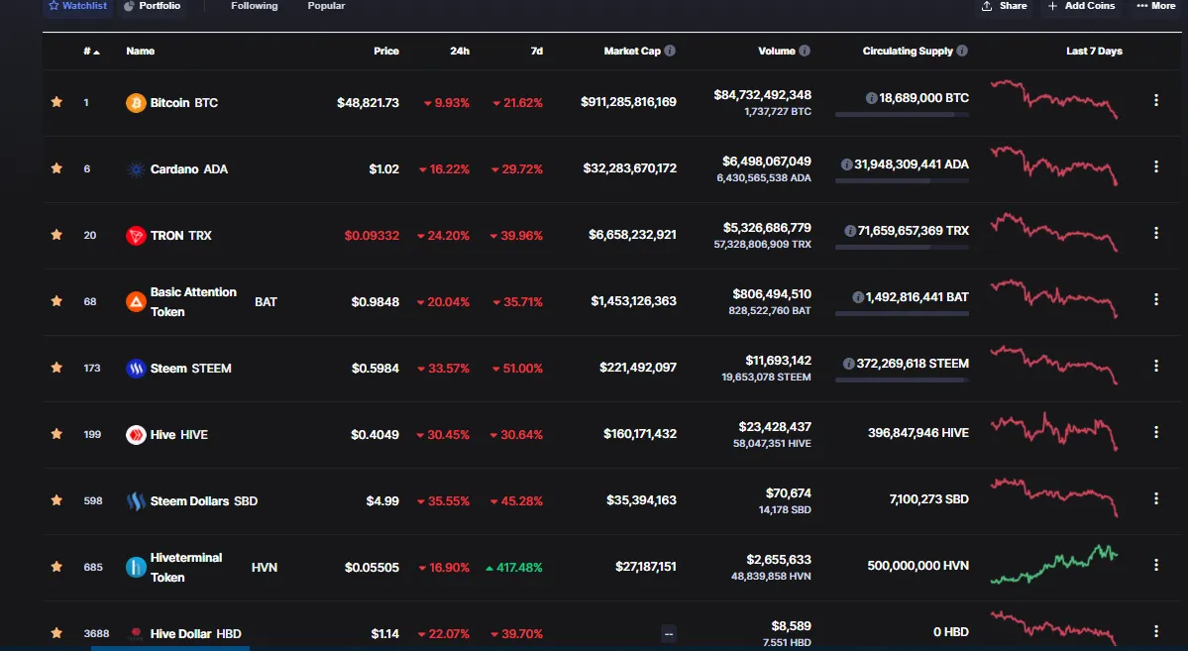Open Circulating Supply info icon
Screen dimensions: 1188x651
962,51
